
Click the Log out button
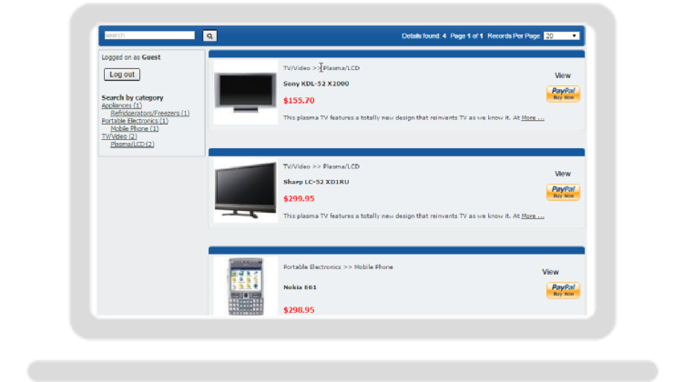coord(122,75)
